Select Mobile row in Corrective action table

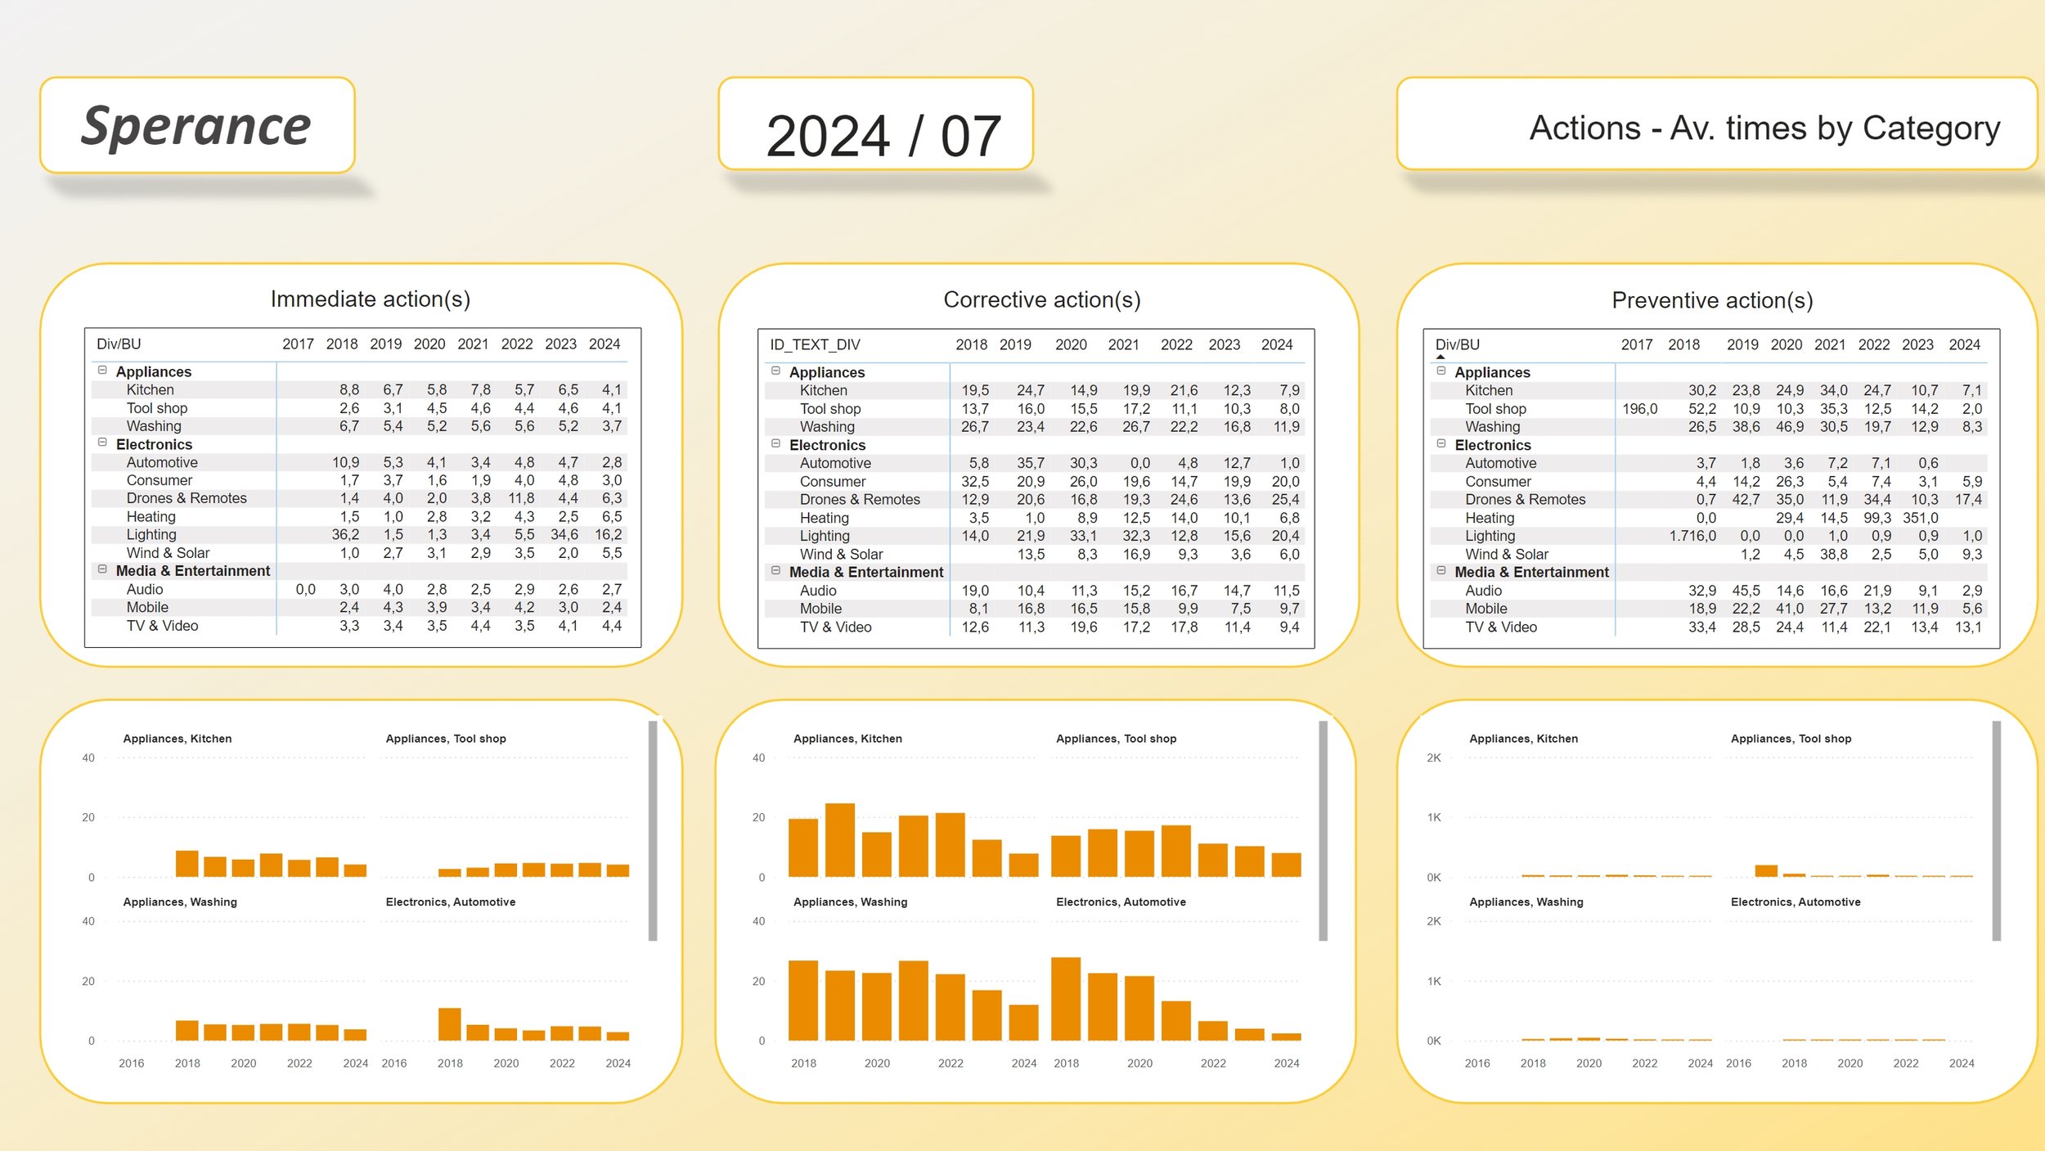click(1034, 609)
